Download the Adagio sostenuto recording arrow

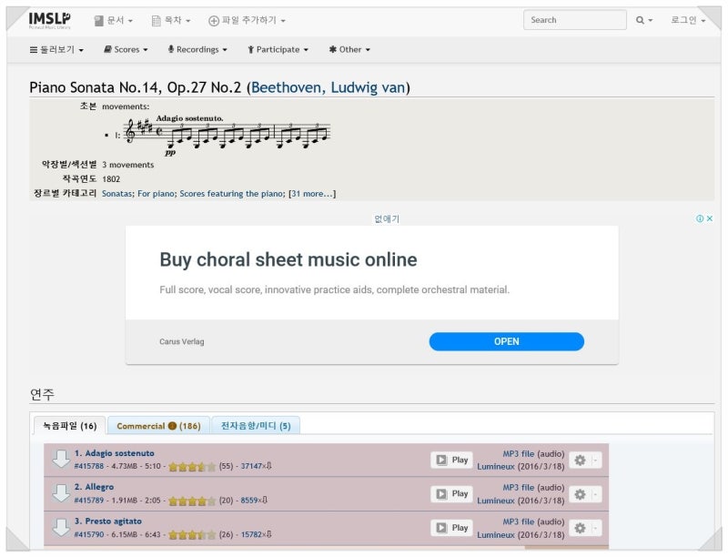[61, 459]
